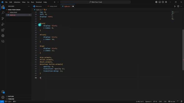This screenshot has height=103, width=184.
Task: Open the Remote Explorer icon in activity bar
Action: click(3, 41)
